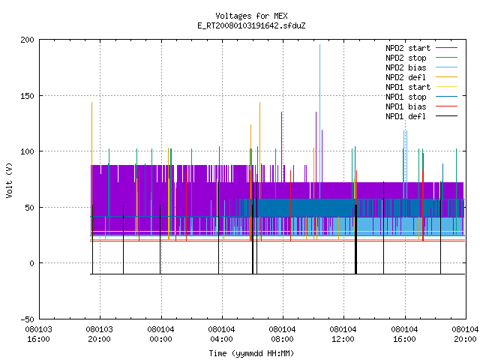Click the '080103 16:00' x-axis tick label
This screenshot has width=480, height=360.
(38, 334)
